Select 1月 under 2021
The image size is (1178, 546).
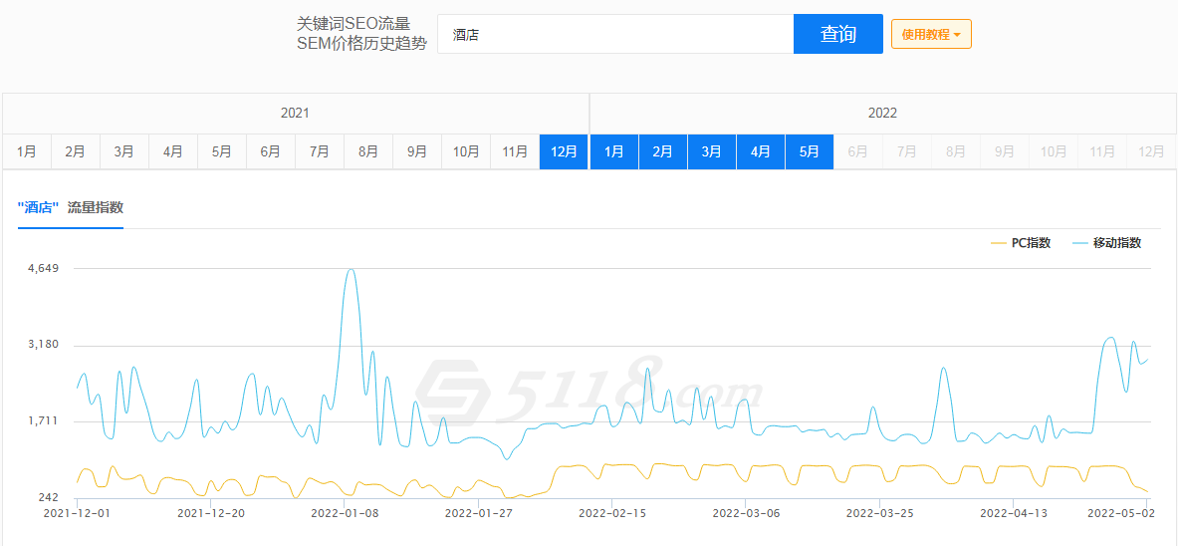point(27,151)
